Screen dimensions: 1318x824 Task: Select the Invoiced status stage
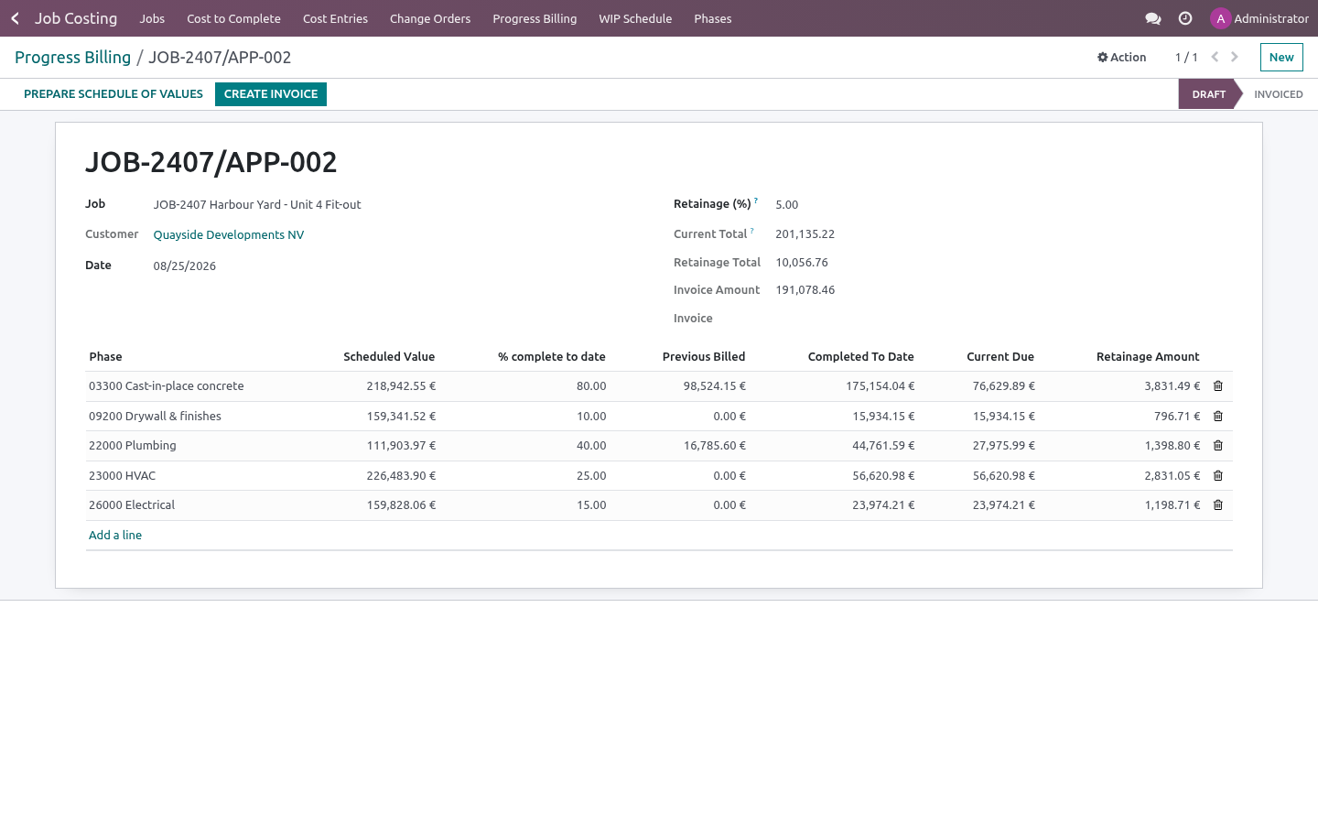(x=1278, y=94)
